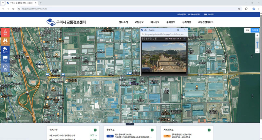This screenshot has height=140, width=262.
Task: Toggle the VMS layer button
Action: click(x=5, y=59)
